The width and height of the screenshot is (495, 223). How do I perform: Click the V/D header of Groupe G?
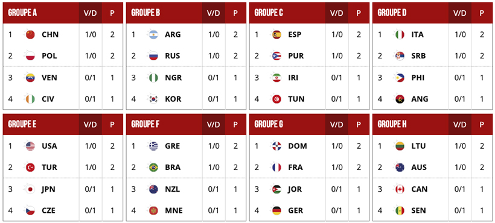tap(336, 124)
